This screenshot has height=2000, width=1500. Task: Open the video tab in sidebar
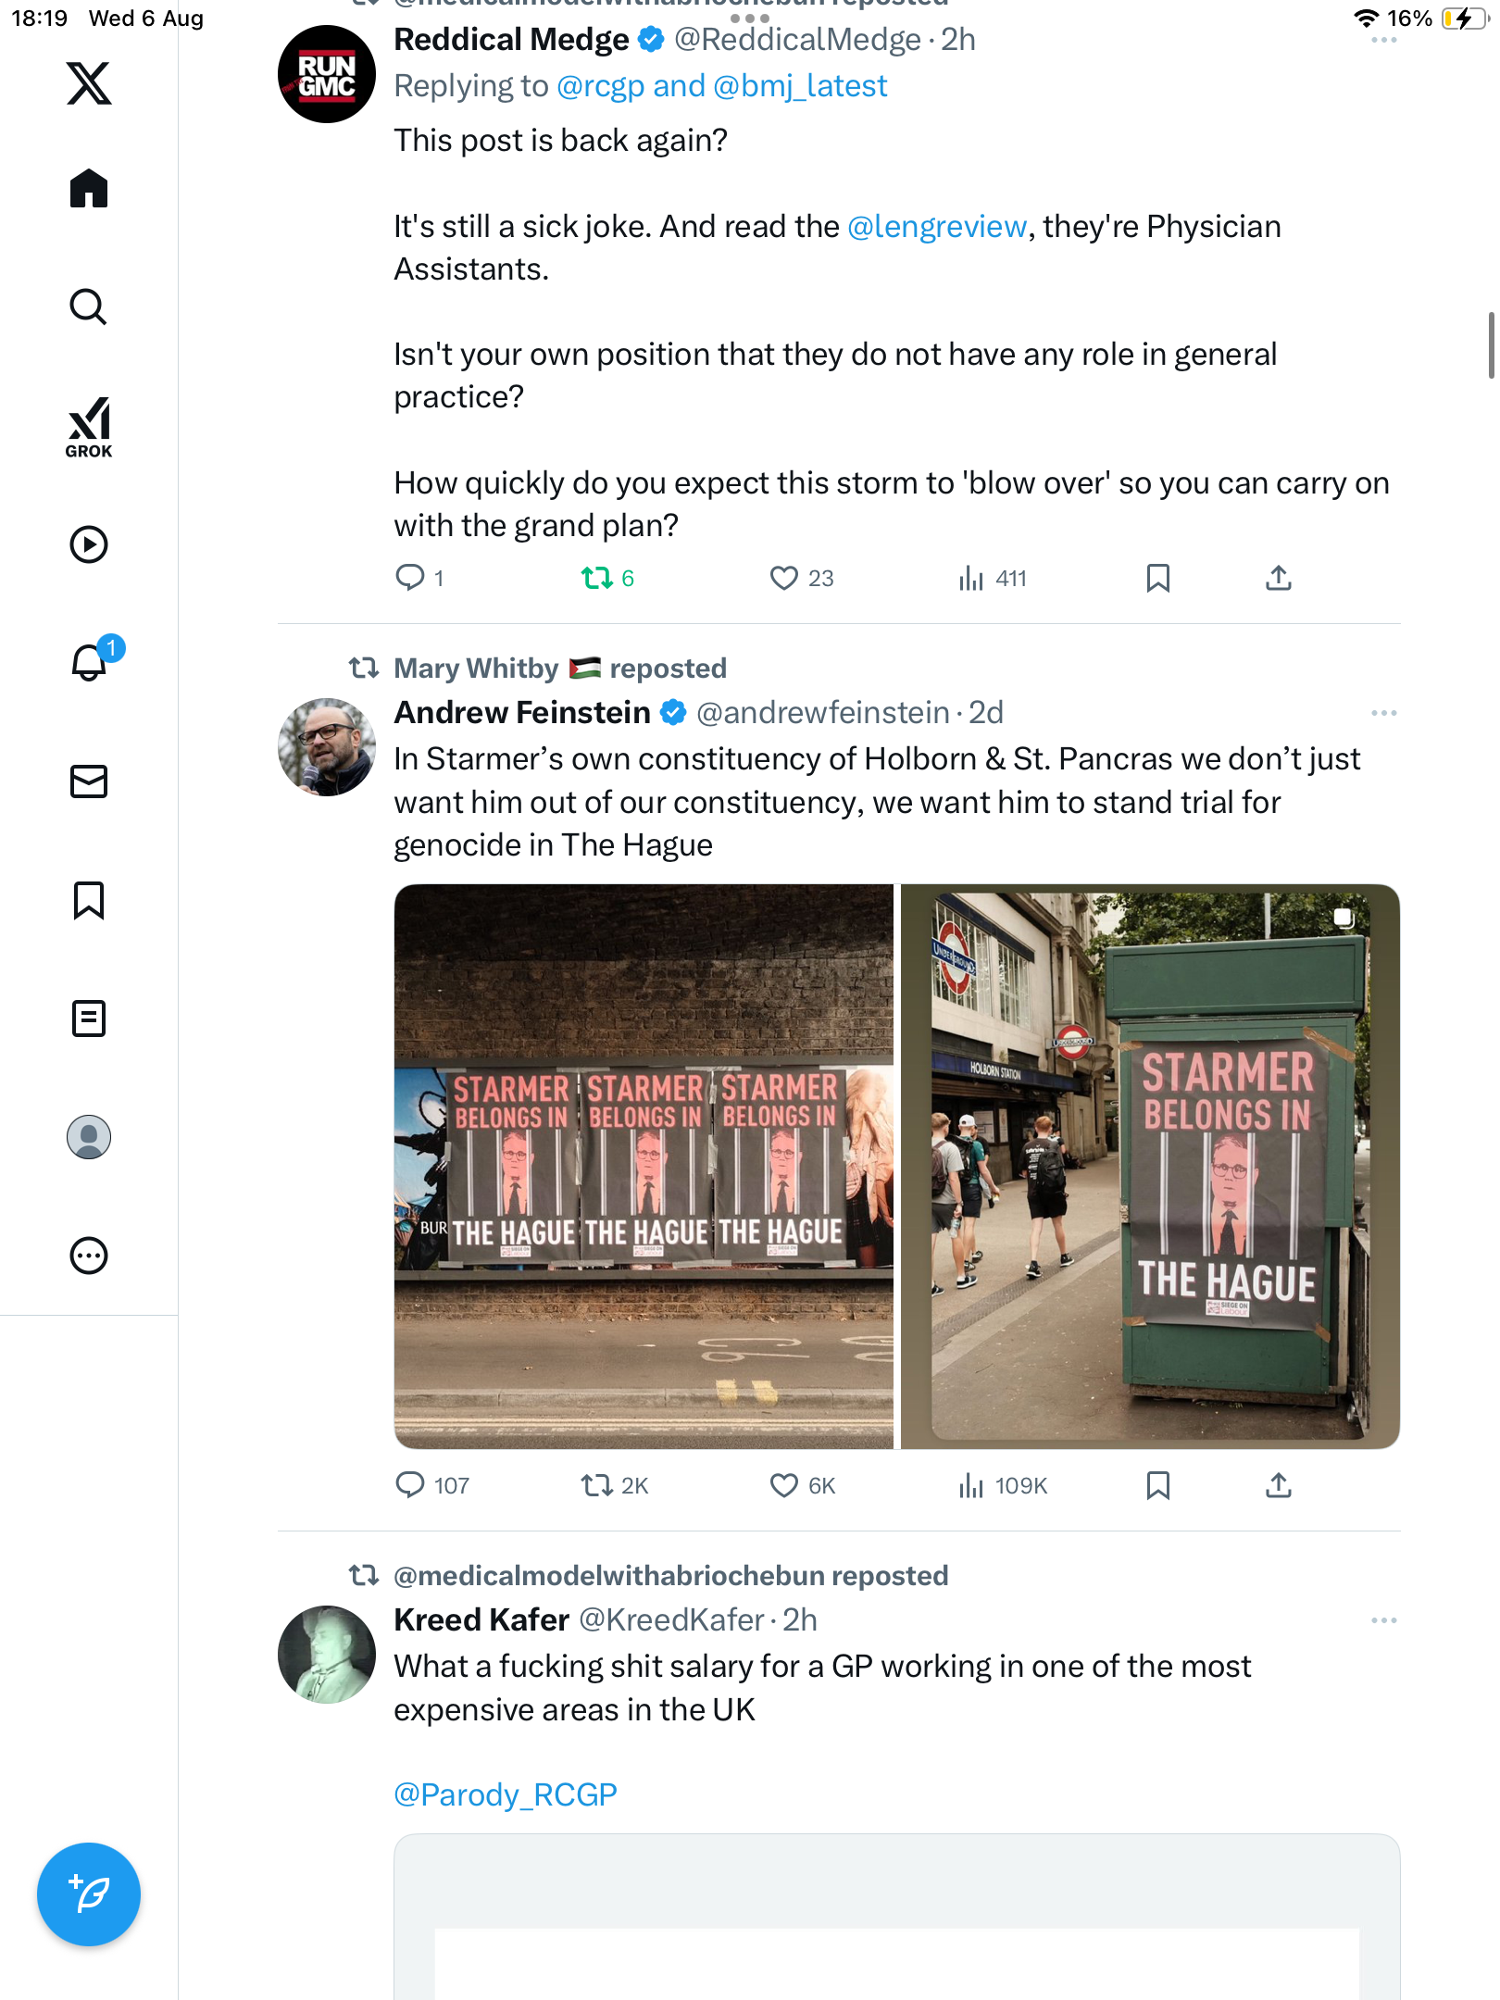89,544
